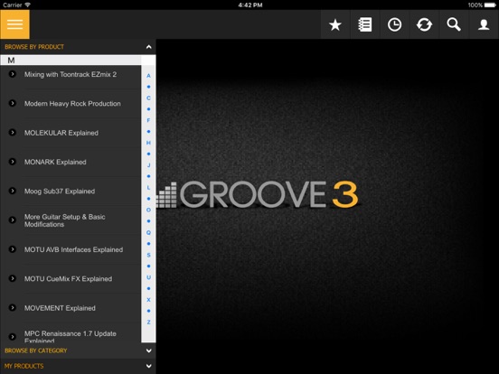
Task: Tap arrow beside MOTU CueMix FX Explained
Action: [x=13, y=278]
